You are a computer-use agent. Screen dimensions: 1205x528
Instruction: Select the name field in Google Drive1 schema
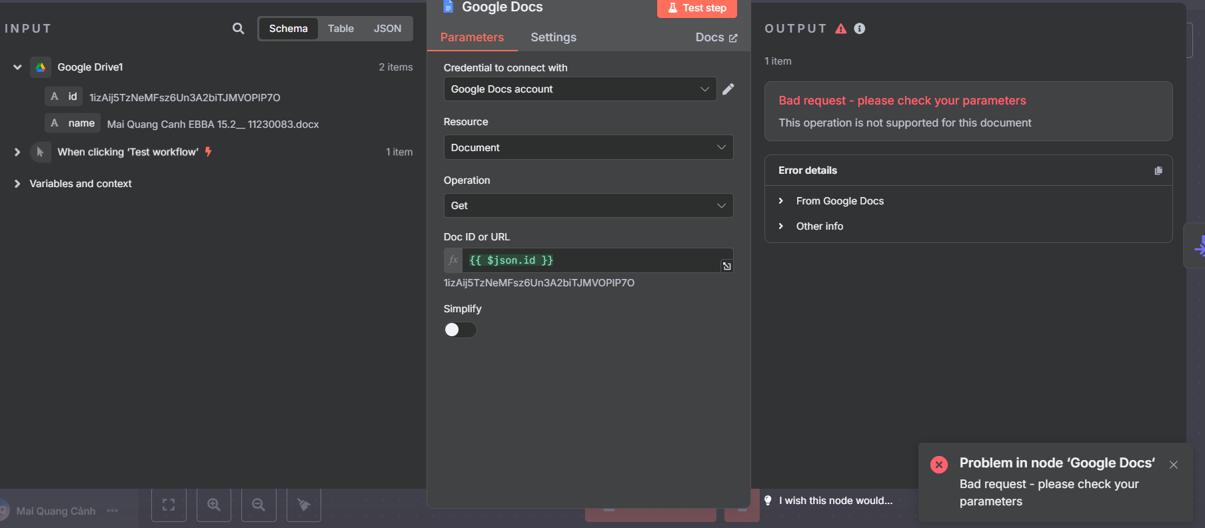tap(73, 123)
